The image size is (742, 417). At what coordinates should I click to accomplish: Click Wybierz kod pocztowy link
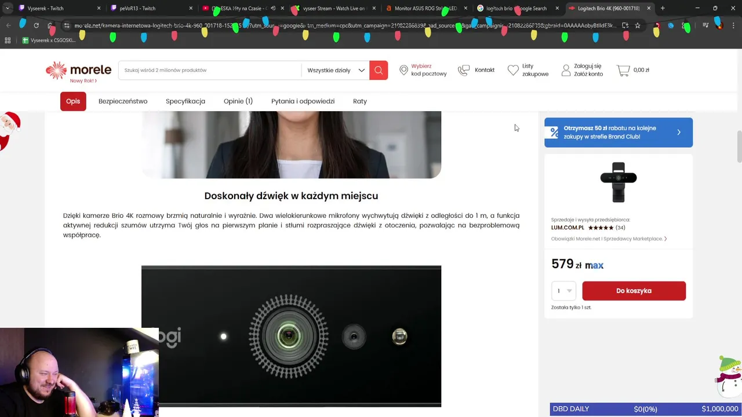[429, 70]
